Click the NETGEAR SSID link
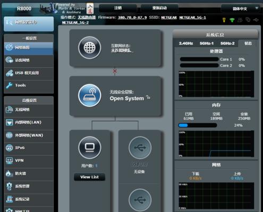The image size is (263, 212). (169, 17)
